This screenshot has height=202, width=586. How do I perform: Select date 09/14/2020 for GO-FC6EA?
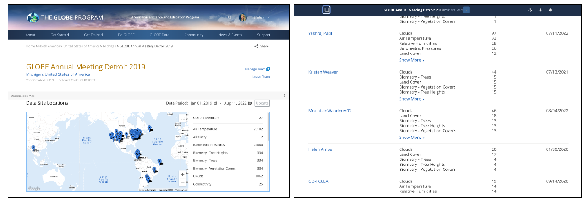[557, 181]
